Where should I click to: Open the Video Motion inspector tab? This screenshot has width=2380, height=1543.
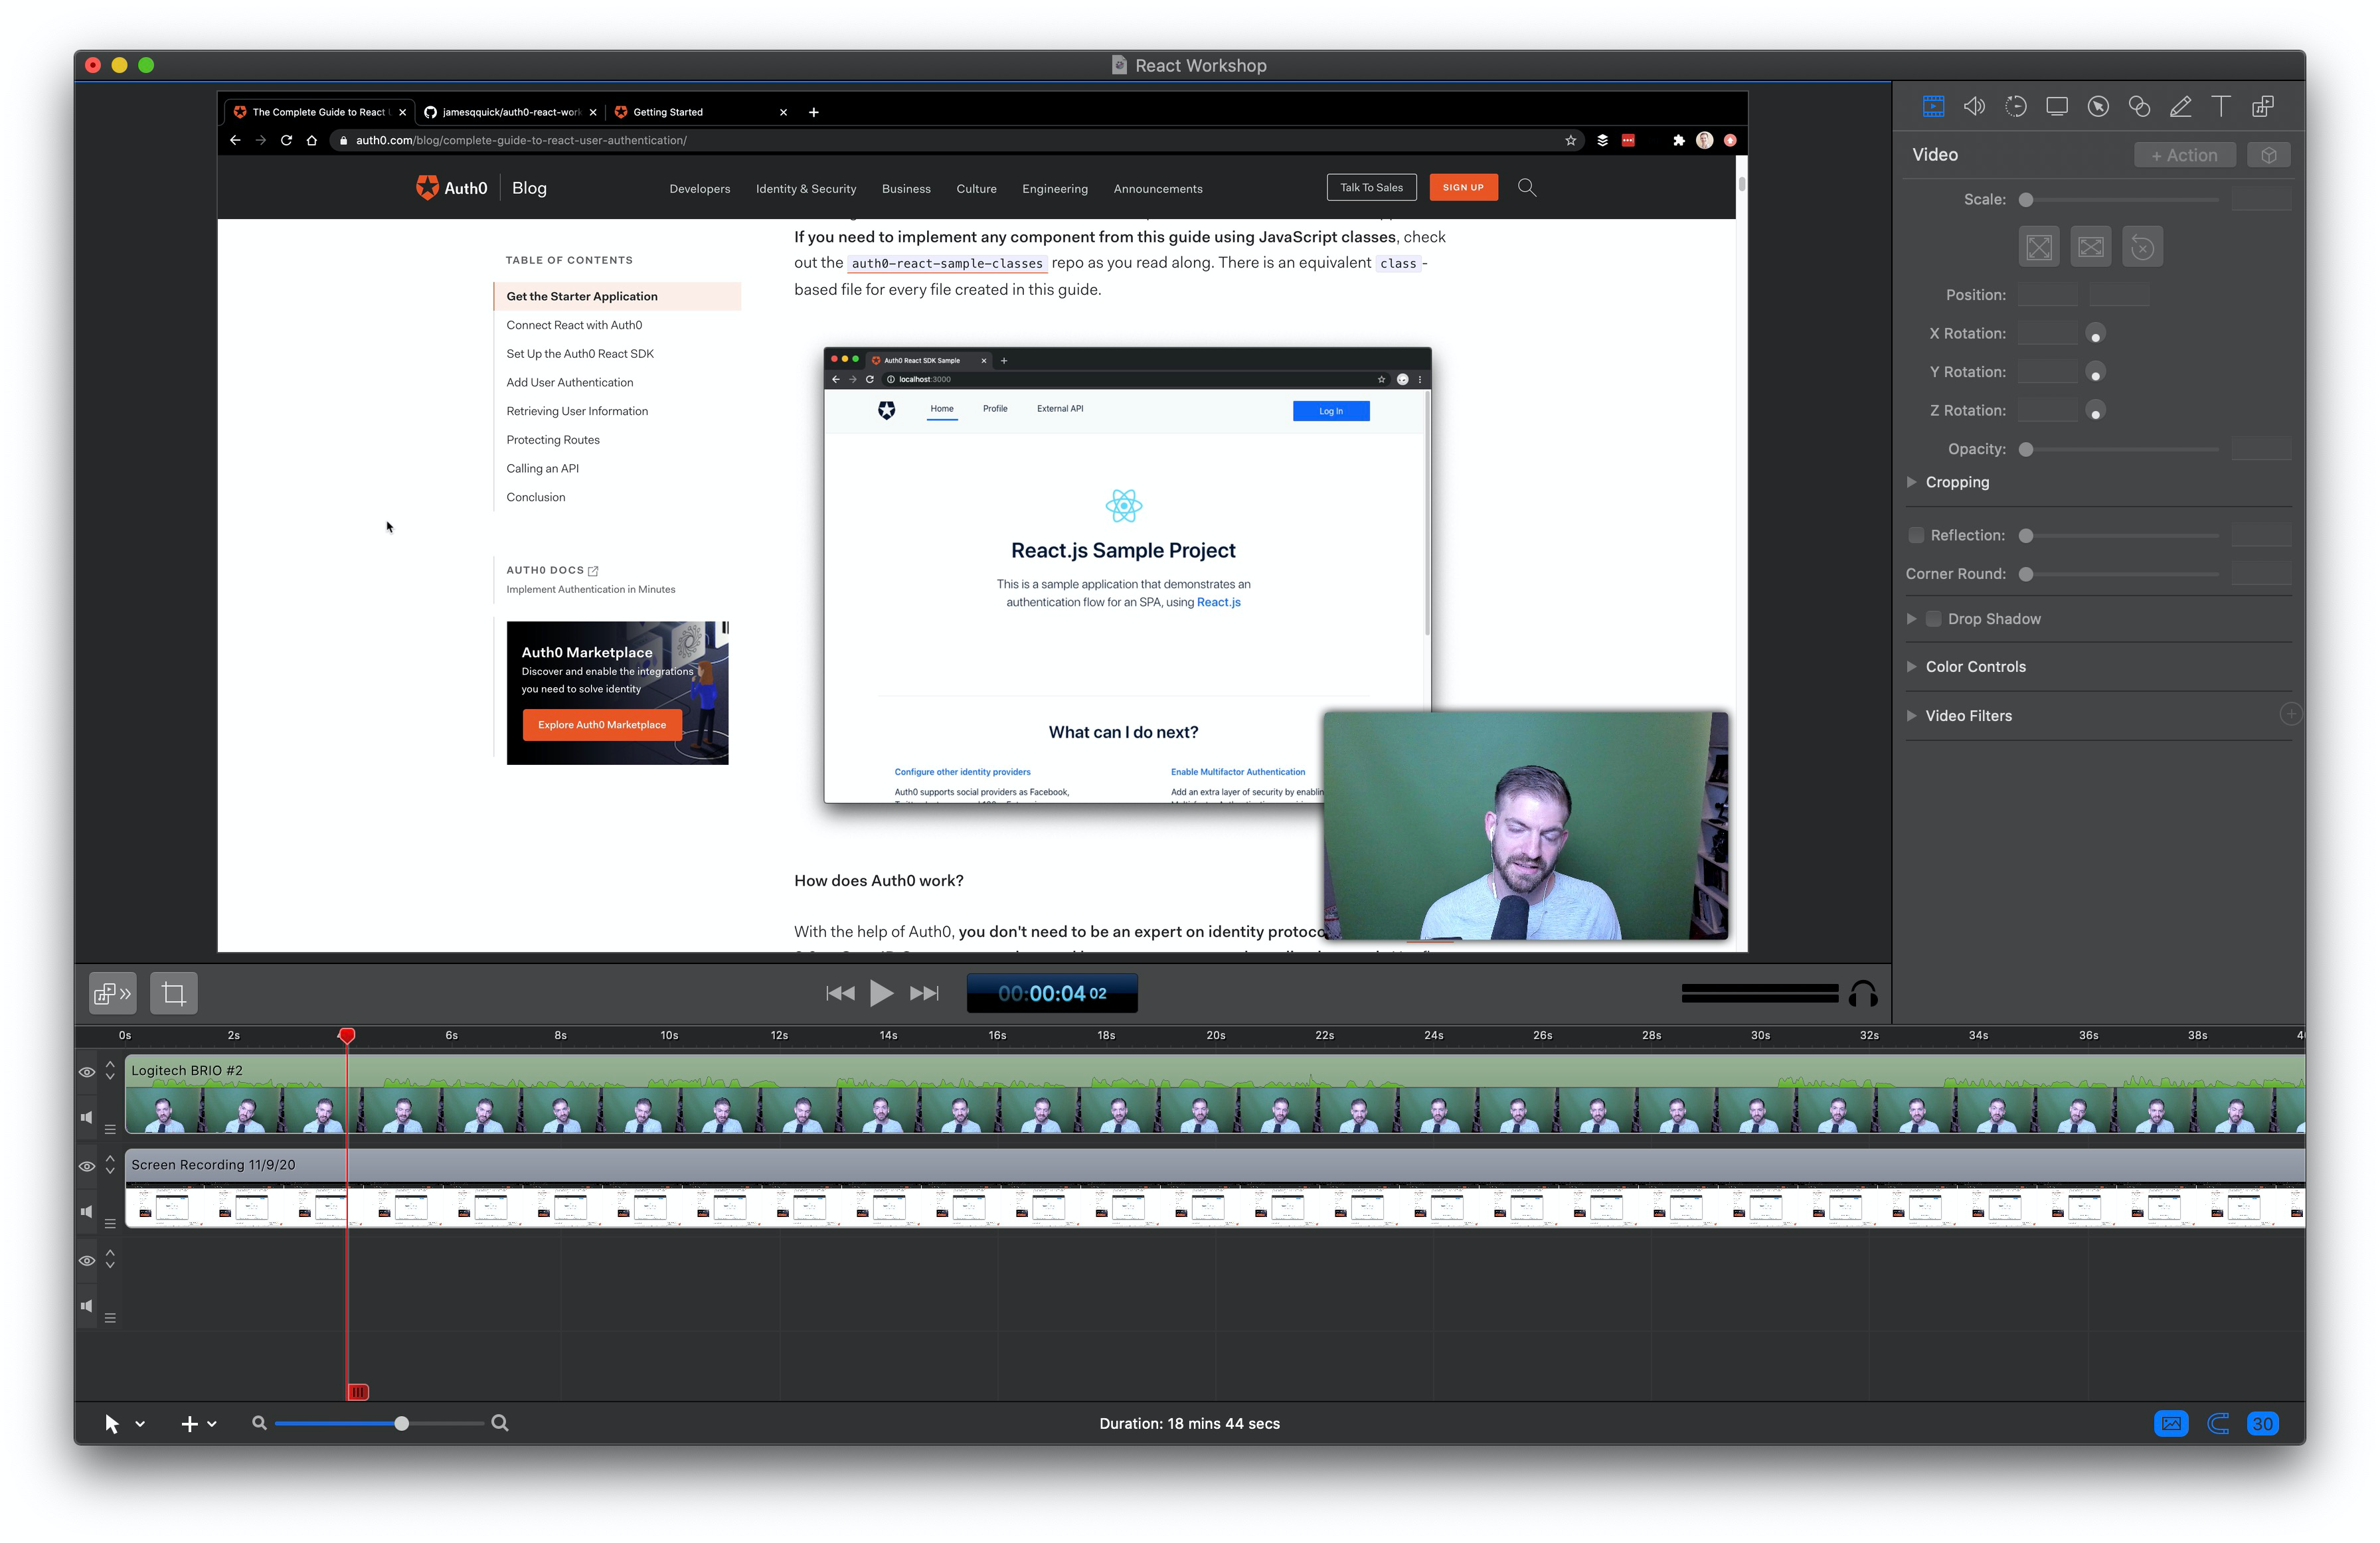click(x=2016, y=106)
